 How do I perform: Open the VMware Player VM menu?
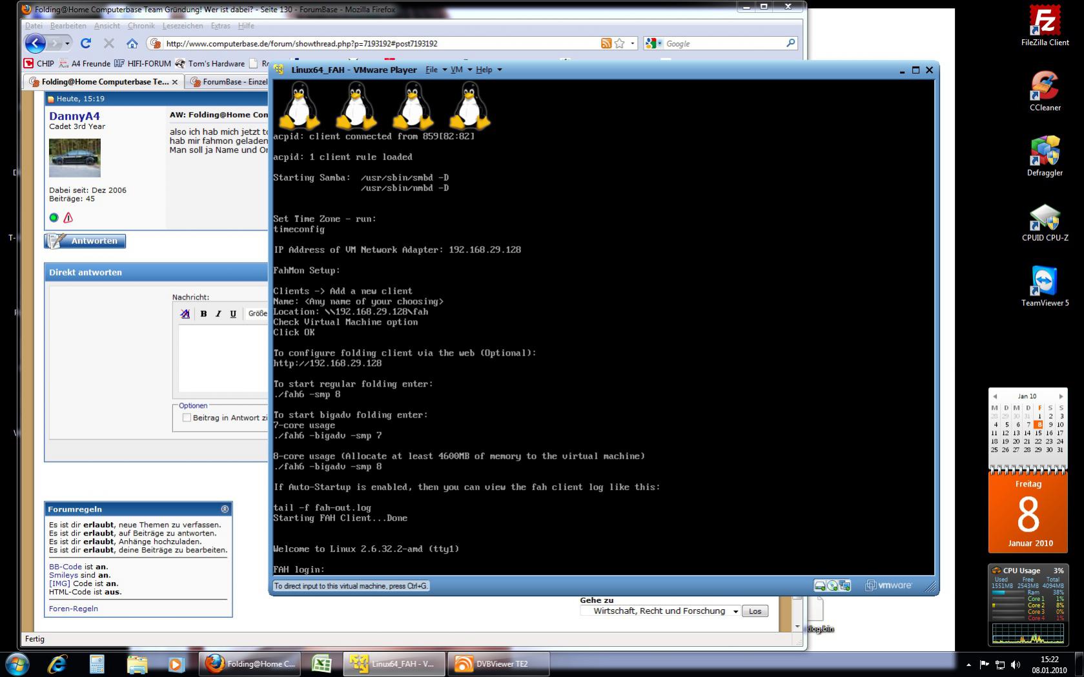(x=461, y=70)
